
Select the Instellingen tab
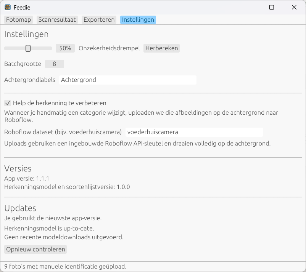pyautogui.click(x=138, y=20)
